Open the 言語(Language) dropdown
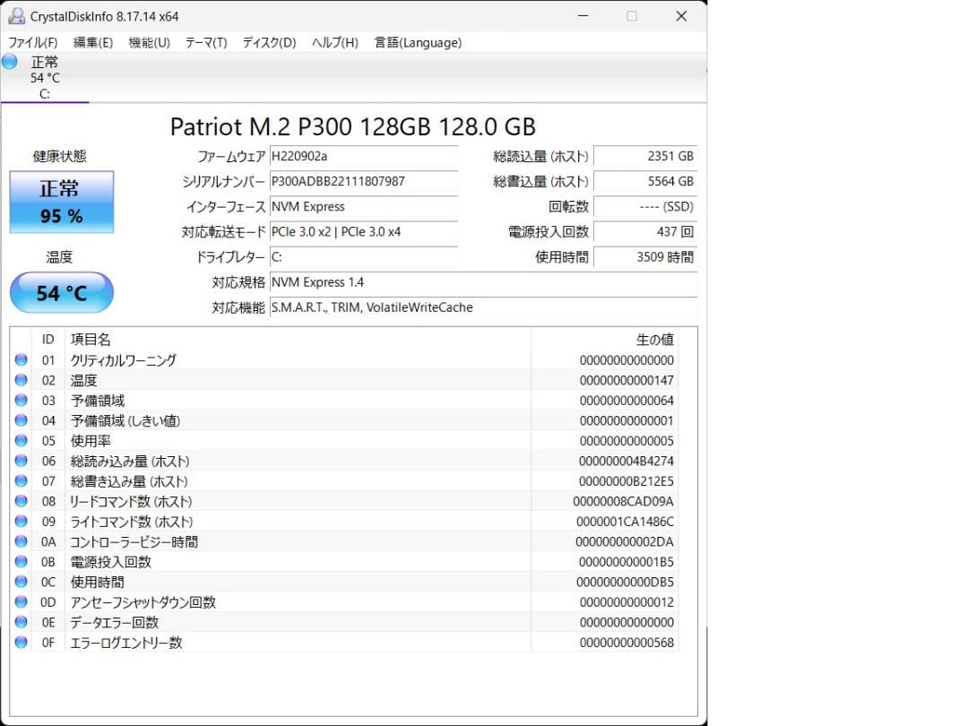The height and width of the screenshot is (726, 968). coord(418,41)
